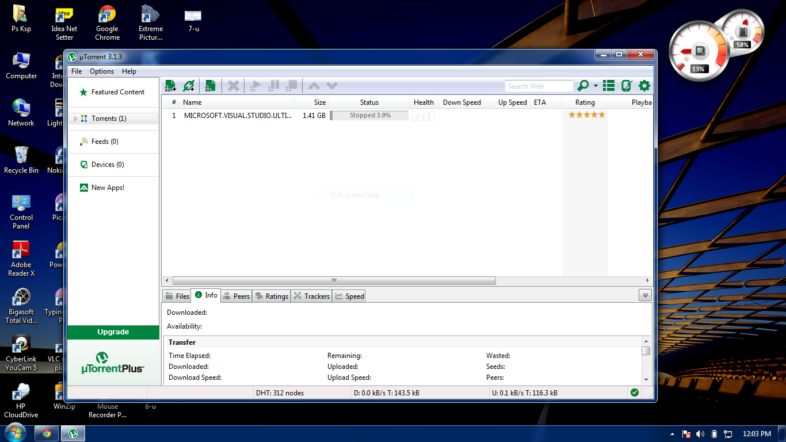Click the MICROSOFT.VISUAL.STUDIO torrent progress bar
Image resolution: width=786 pixels, height=442 pixels.
(369, 115)
